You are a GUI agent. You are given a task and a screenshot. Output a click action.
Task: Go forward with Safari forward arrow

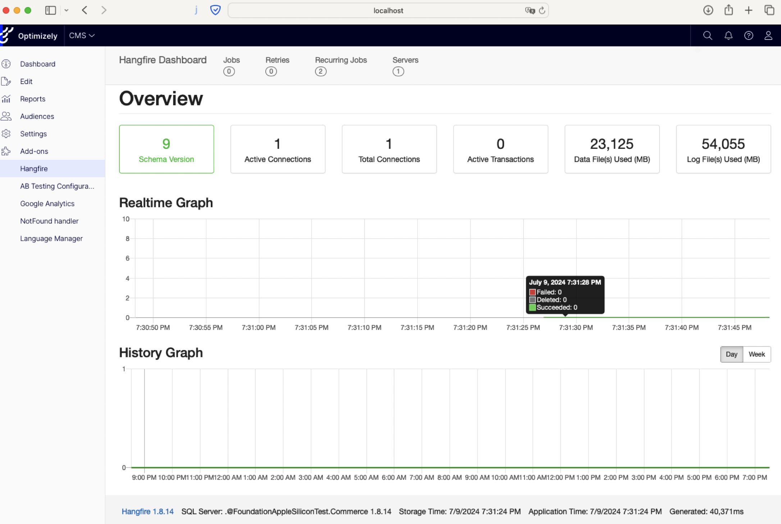coord(104,10)
